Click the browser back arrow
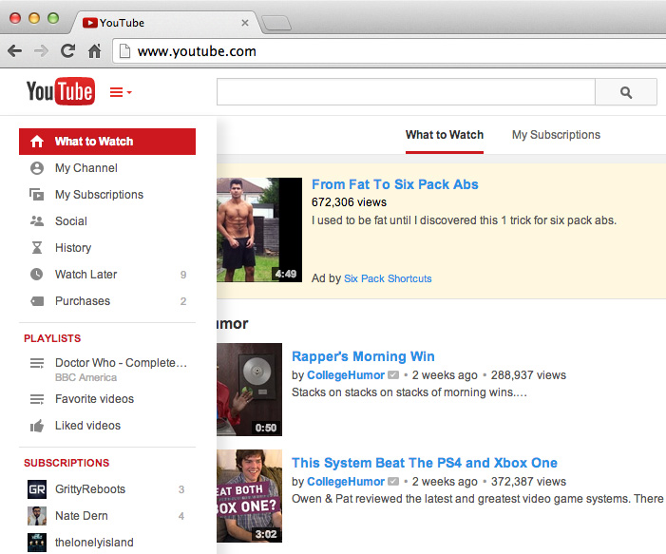The width and height of the screenshot is (666, 554). coord(15,51)
